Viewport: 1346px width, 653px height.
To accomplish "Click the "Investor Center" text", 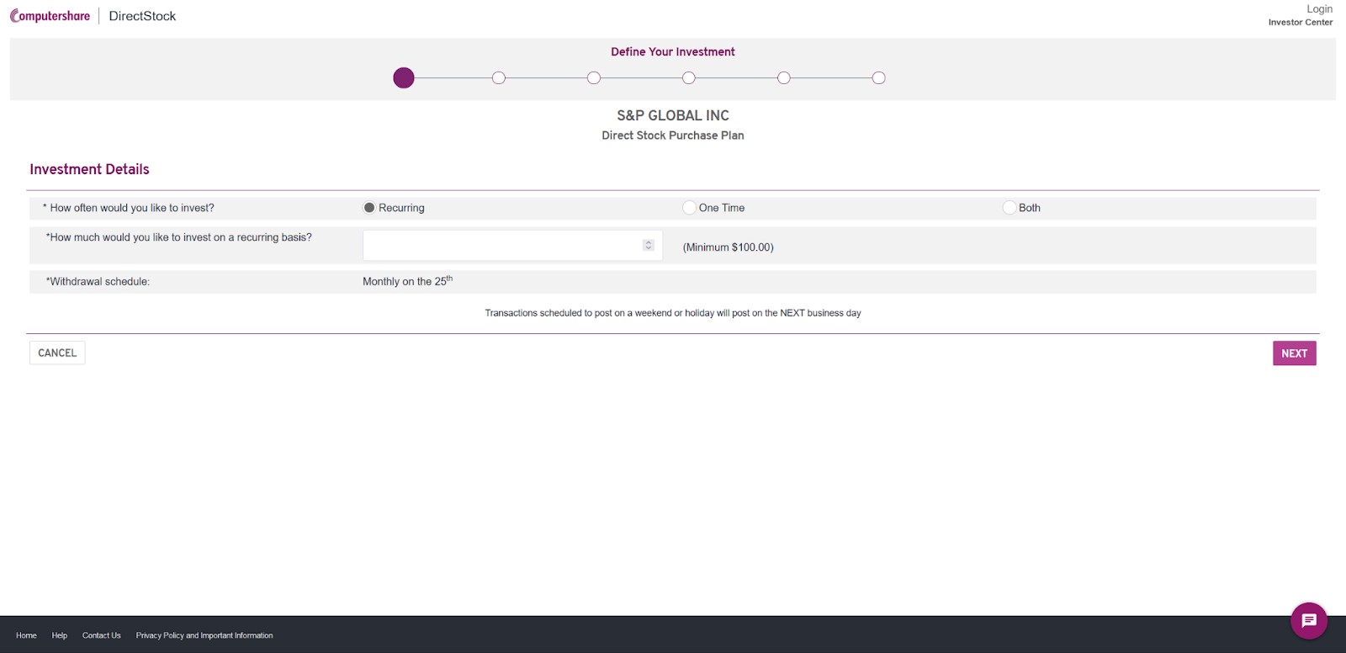I will point(1301,23).
